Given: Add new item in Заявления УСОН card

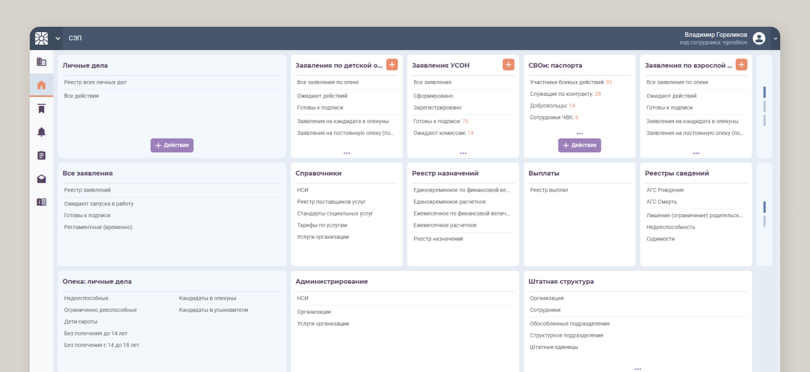Looking at the screenshot, I should [x=508, y=65].
